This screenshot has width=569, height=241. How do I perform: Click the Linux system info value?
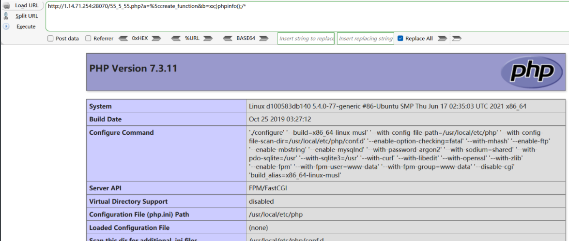(387, 106)
